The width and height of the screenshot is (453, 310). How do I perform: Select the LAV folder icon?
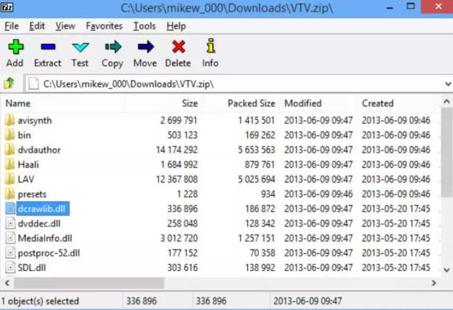pos(10,179)
